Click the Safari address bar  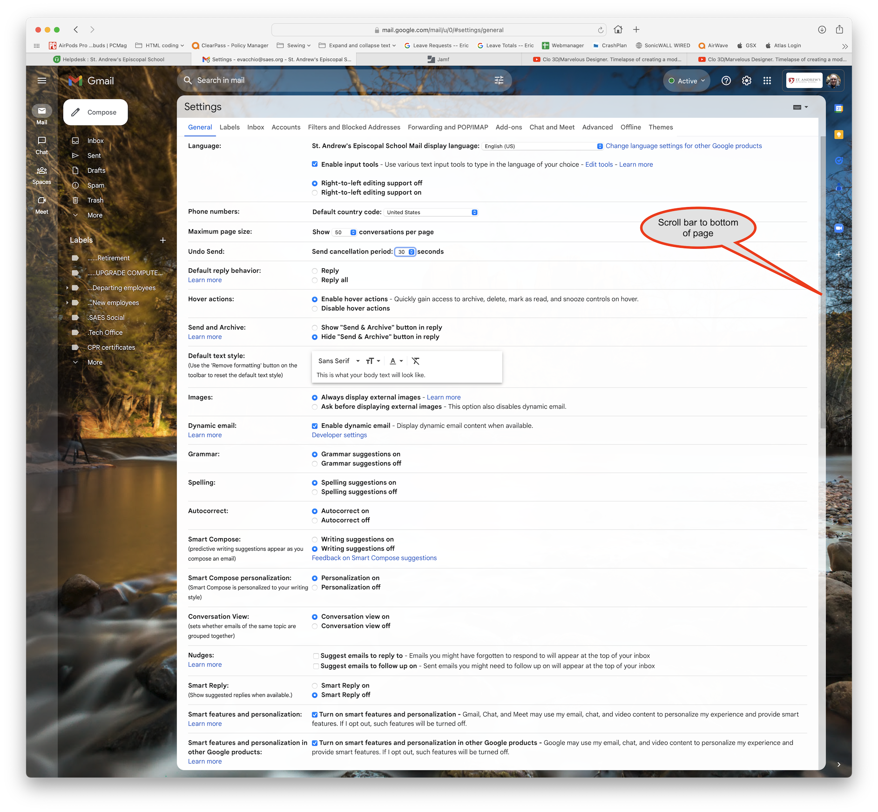pyautogui.click(x=439, y=30)
